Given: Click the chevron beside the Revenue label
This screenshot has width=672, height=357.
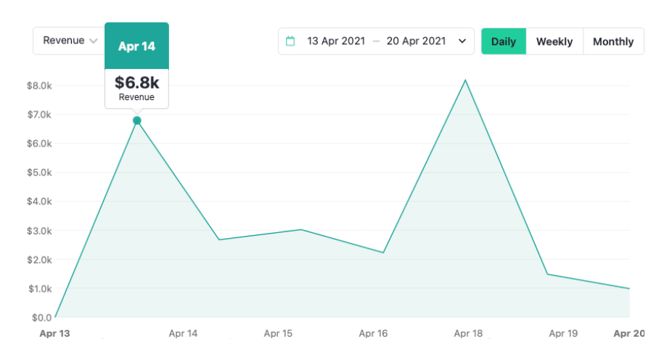Looking at the screenshot, I should tap(94, 41).
